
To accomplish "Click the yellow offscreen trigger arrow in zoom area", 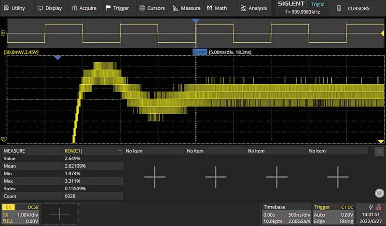I will (381, 142).
